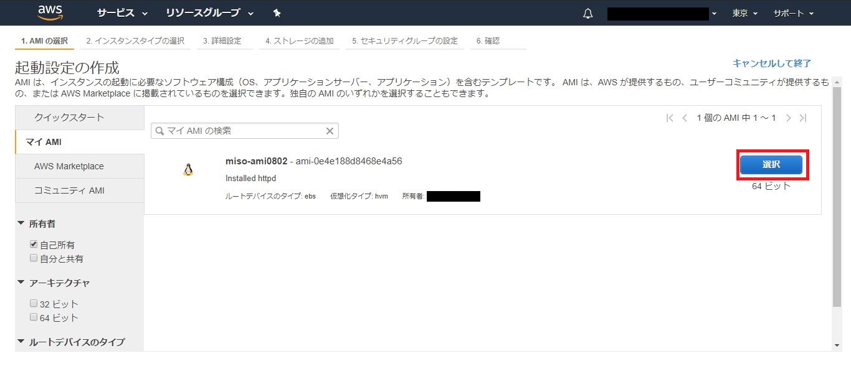Click the キャンセルして終了 link
851x389 pixels.
771,63
